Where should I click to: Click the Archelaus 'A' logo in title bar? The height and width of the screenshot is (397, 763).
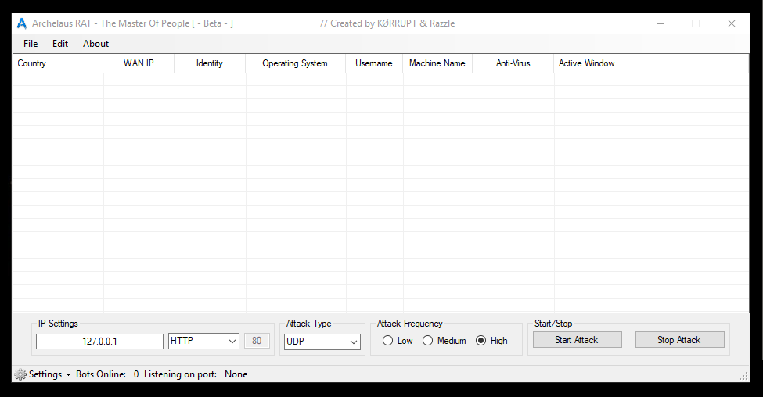coord(22,23)
